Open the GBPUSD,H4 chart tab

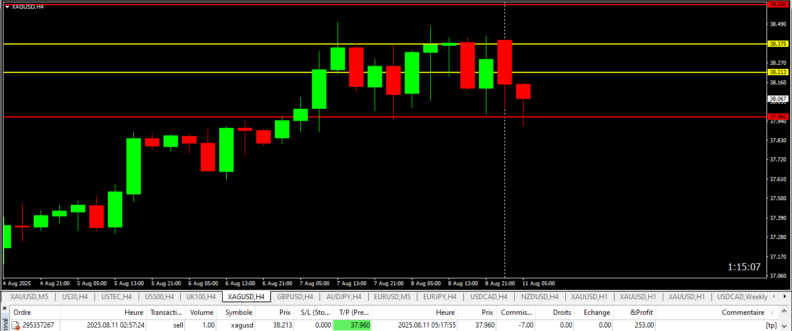point(295,296)
